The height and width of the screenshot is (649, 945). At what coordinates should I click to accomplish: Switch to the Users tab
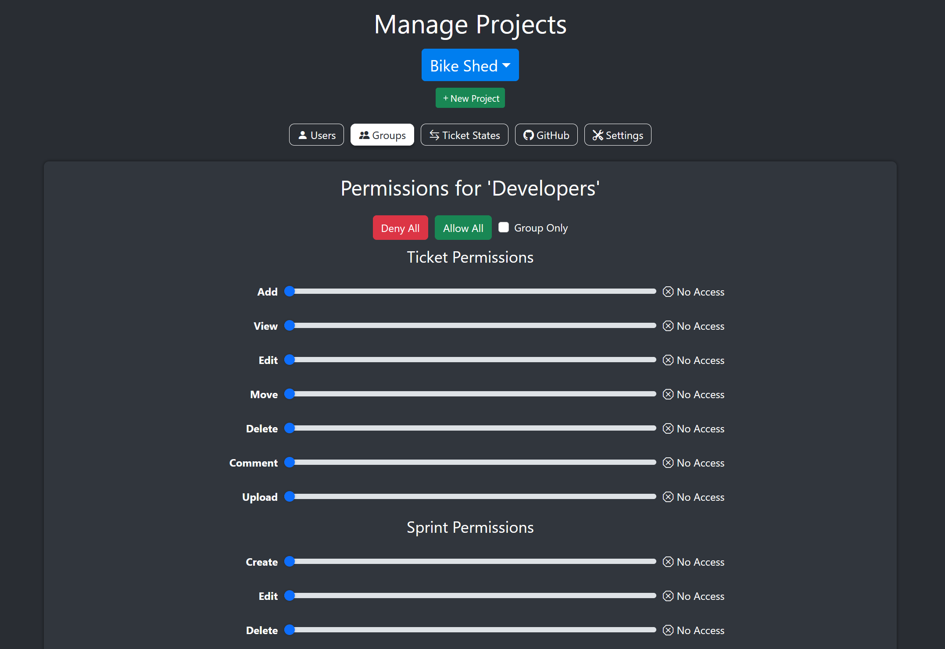[x=316, y=135]
